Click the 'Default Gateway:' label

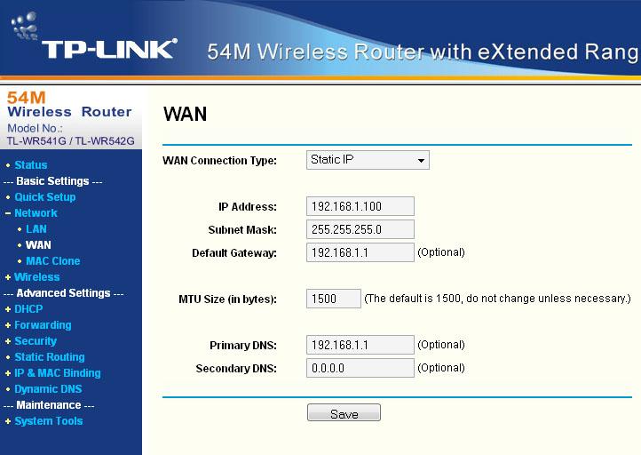(234, 253)
